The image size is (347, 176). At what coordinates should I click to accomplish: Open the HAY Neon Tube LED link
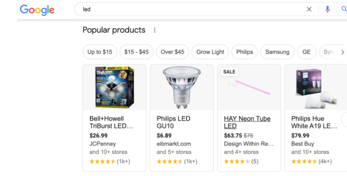(247, 122)
